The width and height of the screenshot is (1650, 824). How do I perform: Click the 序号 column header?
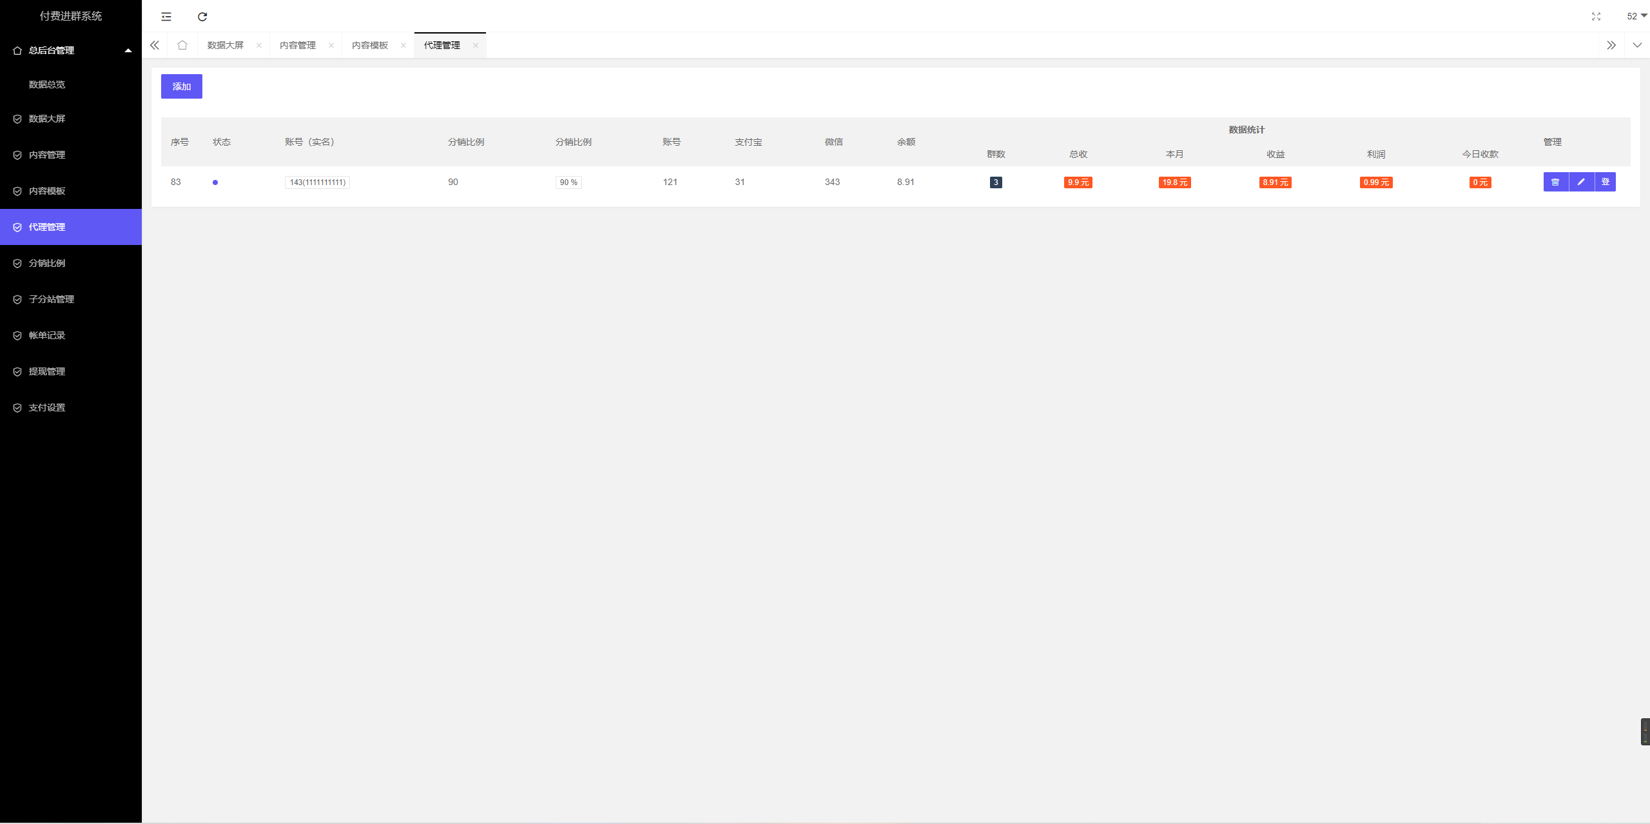click(180, 142)
